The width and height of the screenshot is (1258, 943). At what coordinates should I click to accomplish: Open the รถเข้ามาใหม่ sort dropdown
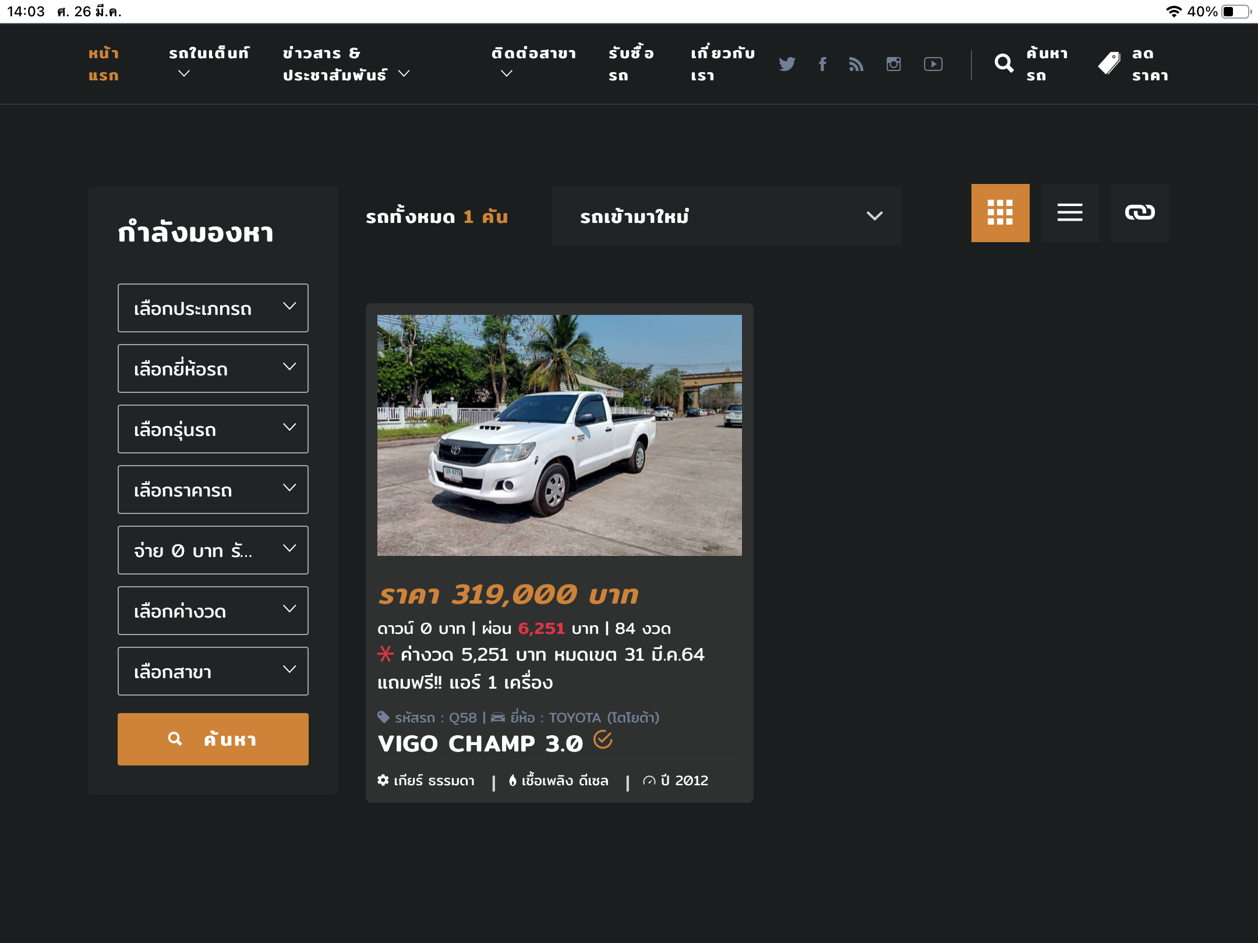pyautogui.click(x=726, y=216)
